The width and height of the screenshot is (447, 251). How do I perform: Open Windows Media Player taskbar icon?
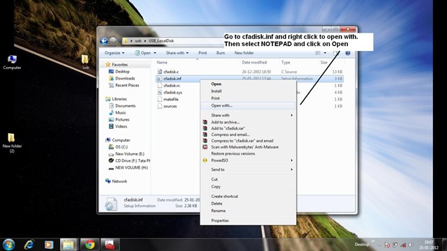point(49,245)
